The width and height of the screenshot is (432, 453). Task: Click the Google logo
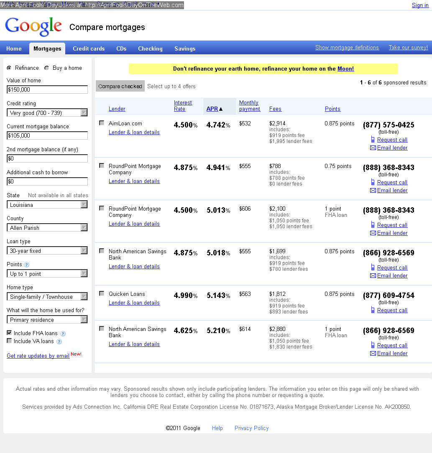33,27
